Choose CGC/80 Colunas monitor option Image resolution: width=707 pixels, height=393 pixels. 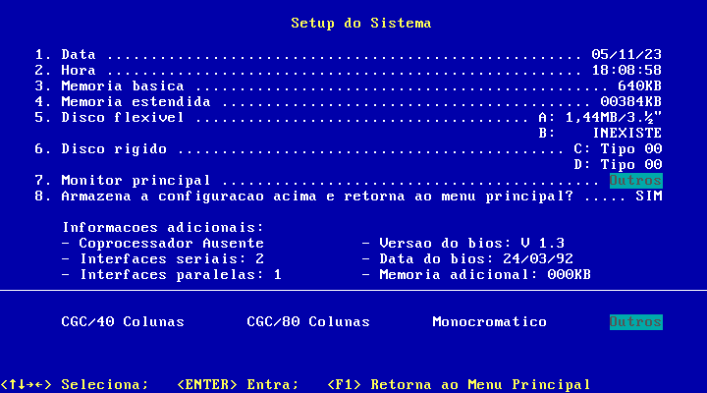click(x=308, y=321)
